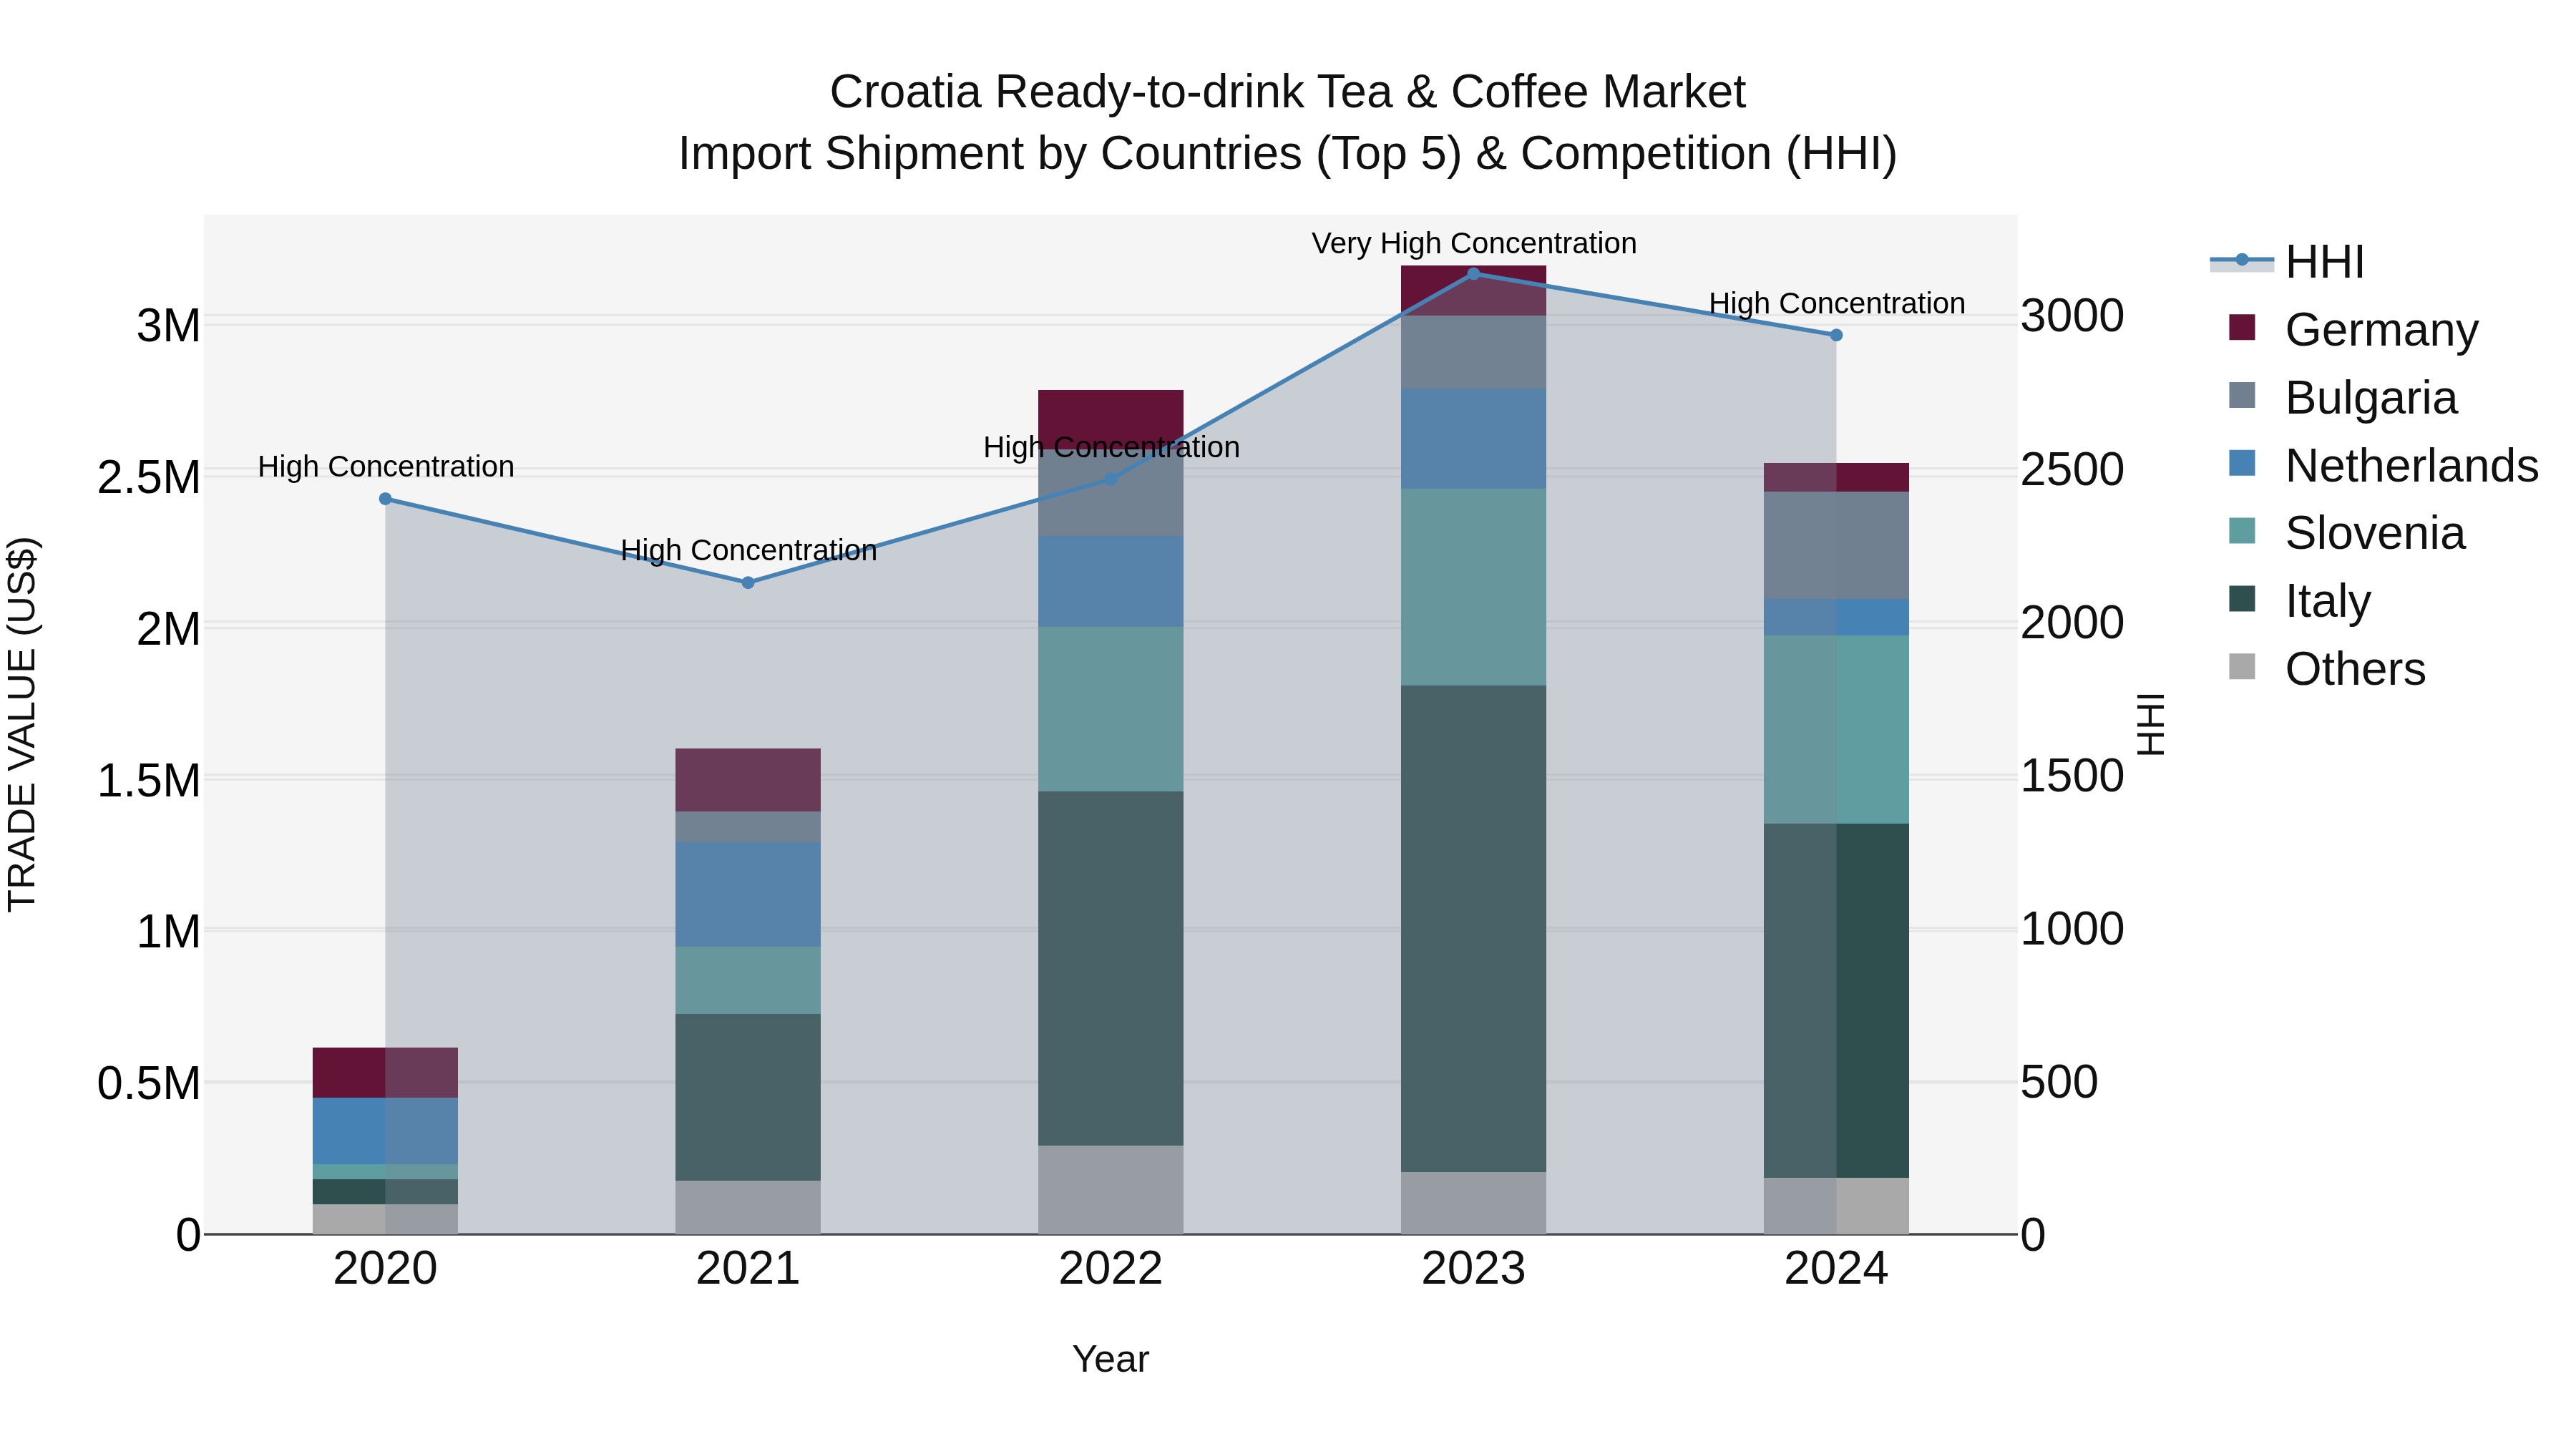This screenshot has width=2576, height=1449.
Task: Click the 0.5M left axis tick label
Action: coord(149,1084)
